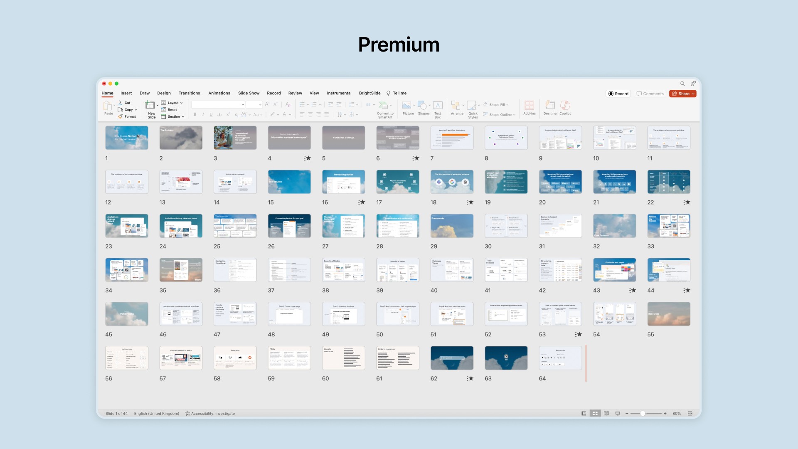Select the Cut scissors icon
Image resolution: width=798 pixels, height=449 pixels.
click(x=121, y=103)
